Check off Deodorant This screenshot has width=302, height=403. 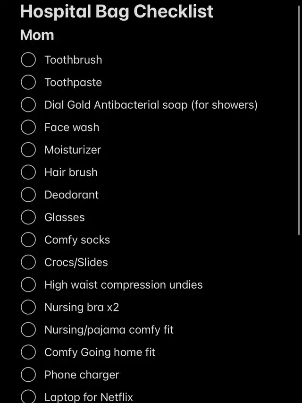tap(28, 195)
